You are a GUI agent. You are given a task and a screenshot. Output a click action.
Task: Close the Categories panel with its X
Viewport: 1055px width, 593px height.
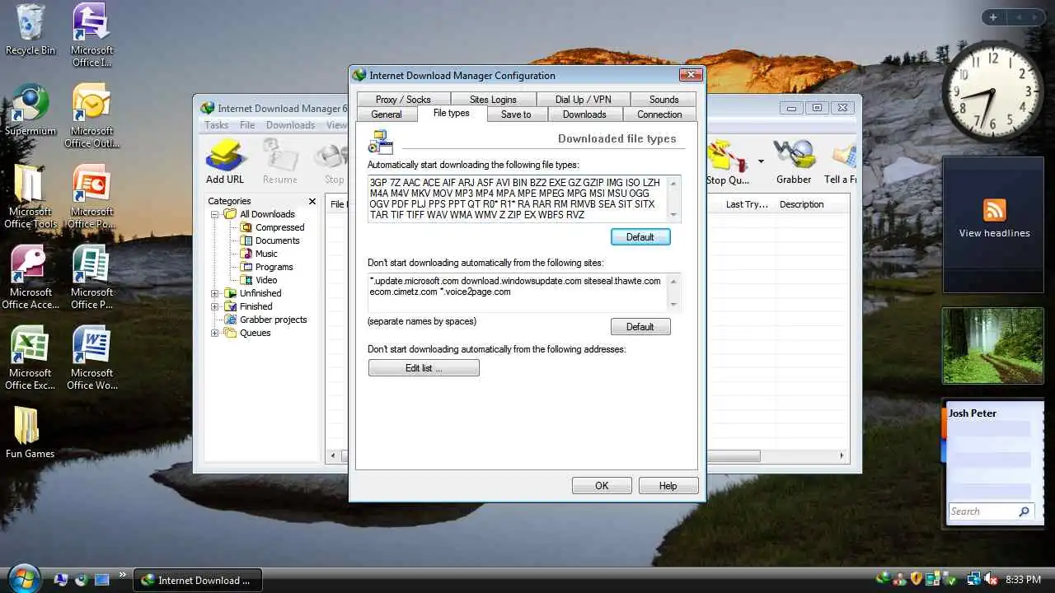click(312, 201)
